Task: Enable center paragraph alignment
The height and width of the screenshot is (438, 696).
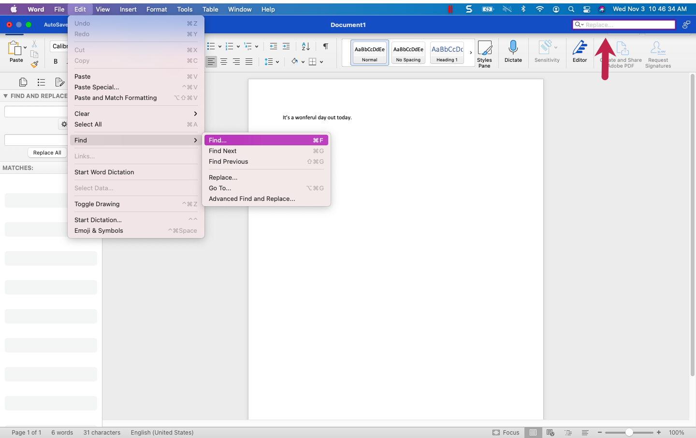Action: 224,61
